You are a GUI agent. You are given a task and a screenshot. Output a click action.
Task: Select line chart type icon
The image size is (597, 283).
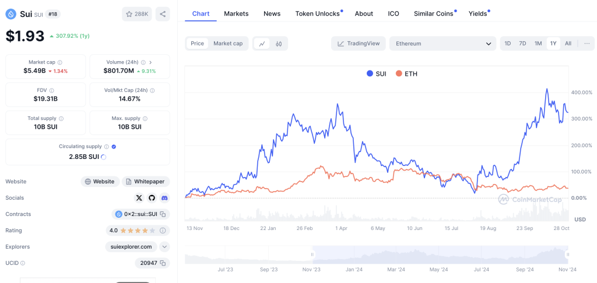262,43
